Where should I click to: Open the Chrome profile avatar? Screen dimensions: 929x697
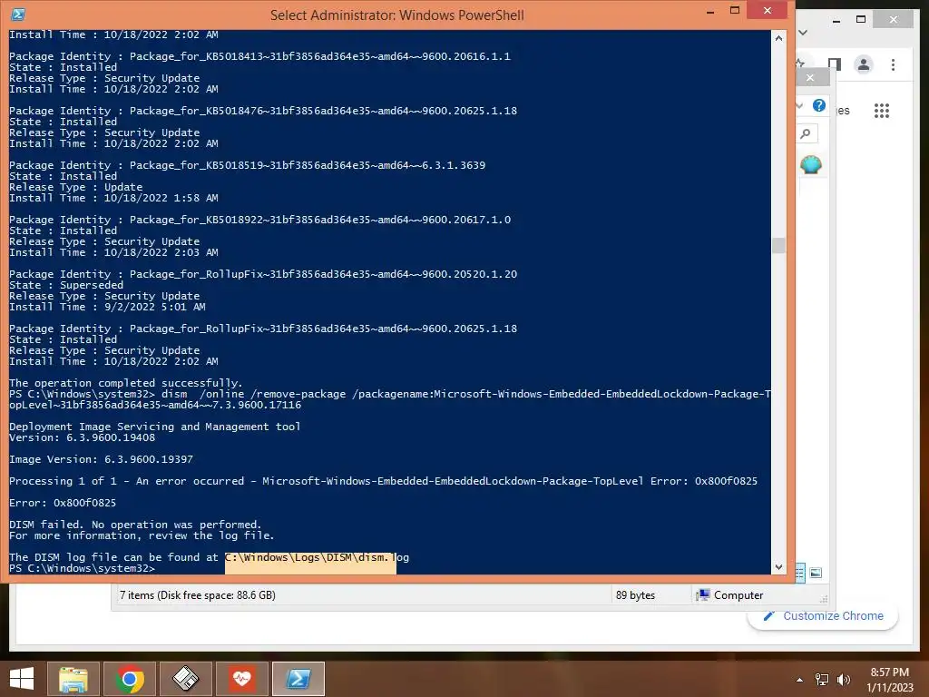click(864, 64)
